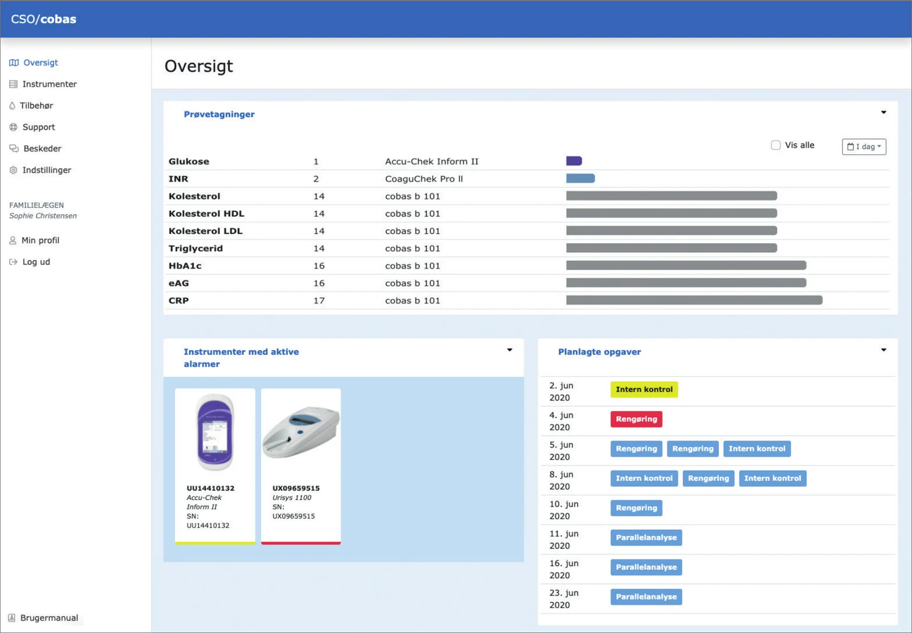Click the yellow Intern kontrol tag for 2. jun
The width and height of the screenshot is (912, 633).
(644, 390)
